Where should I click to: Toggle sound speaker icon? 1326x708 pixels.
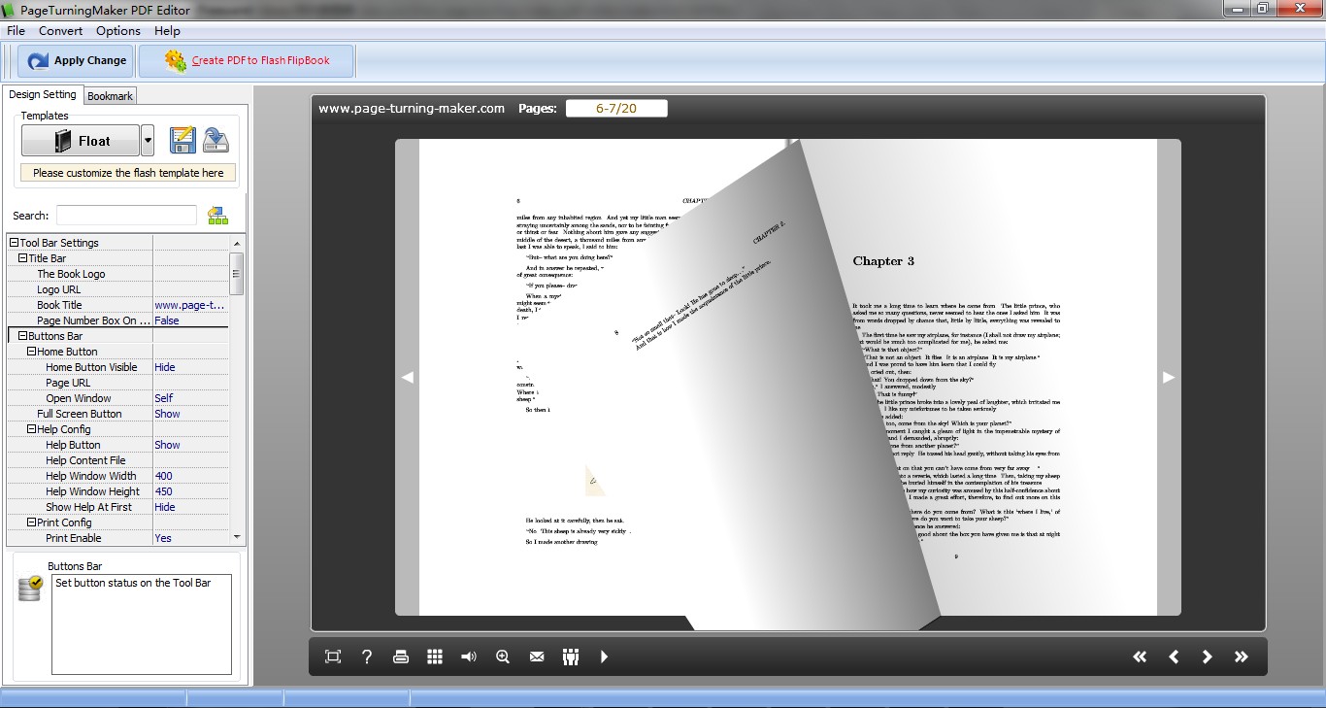[469, 657]
